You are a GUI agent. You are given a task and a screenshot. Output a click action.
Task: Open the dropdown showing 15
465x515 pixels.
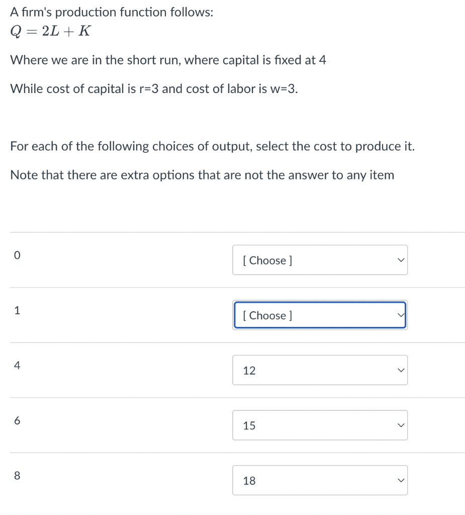[x=320, y=425]
